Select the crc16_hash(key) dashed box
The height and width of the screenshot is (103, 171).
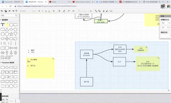click(x=83, y=16)
